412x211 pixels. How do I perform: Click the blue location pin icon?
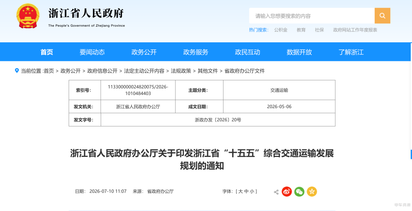click(17, 70)
